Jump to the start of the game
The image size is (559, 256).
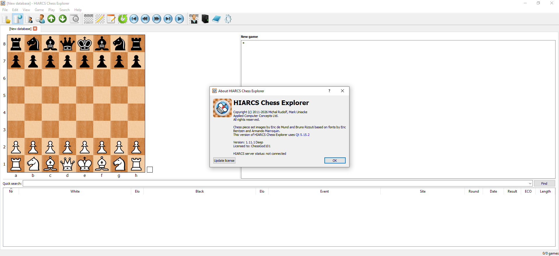[134, 19]
